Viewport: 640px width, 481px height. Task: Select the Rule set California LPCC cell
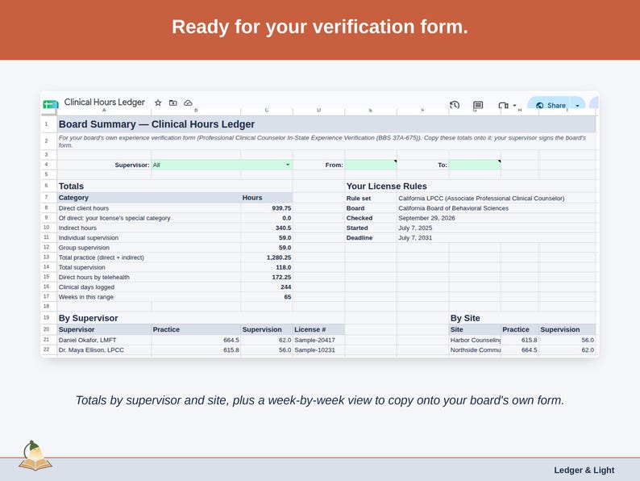click(x=481, y=199)
